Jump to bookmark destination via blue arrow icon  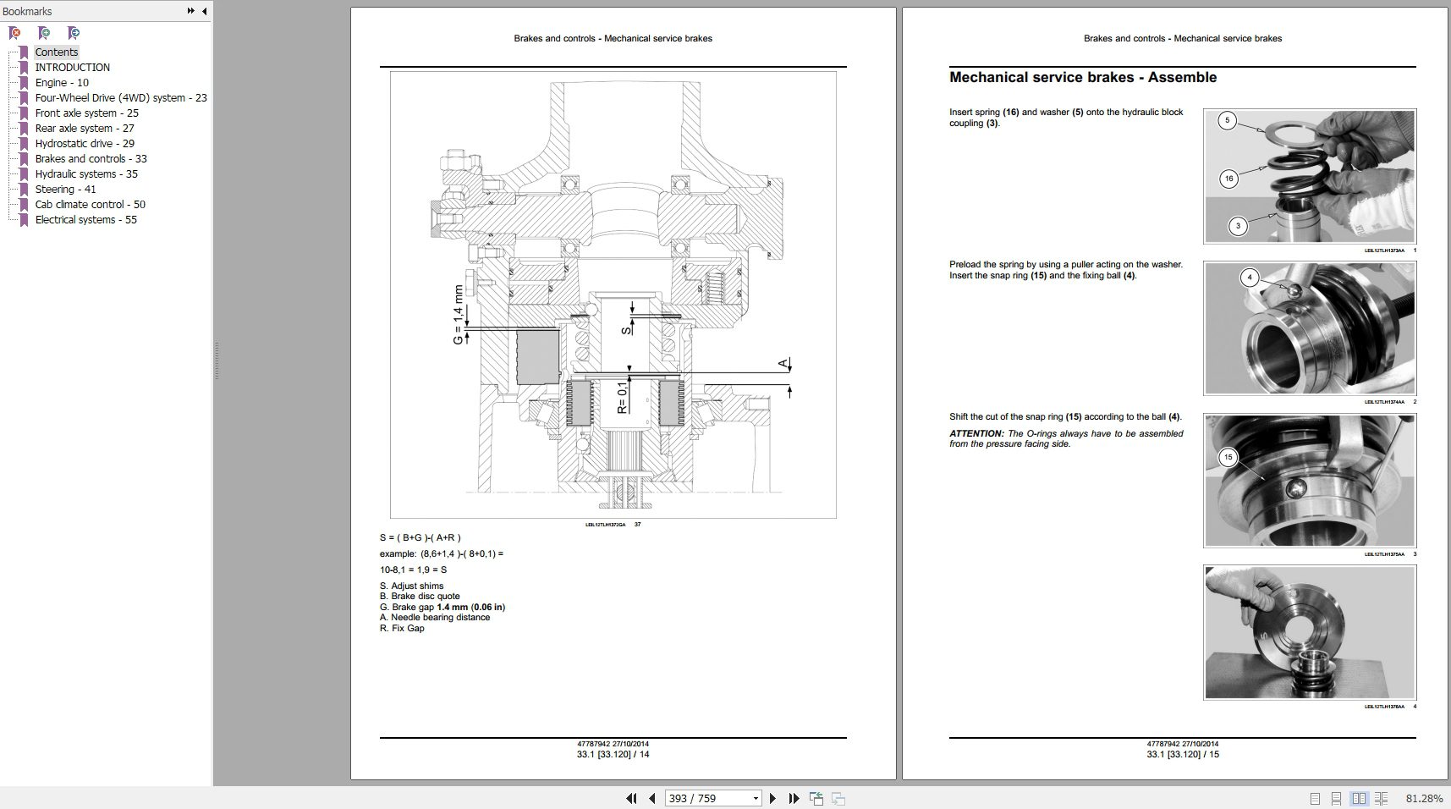coord(74,32)
